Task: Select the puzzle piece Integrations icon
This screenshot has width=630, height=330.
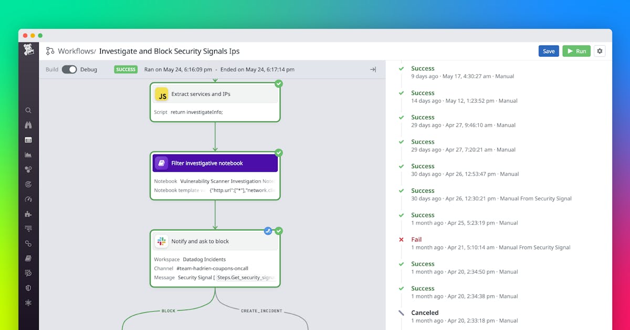Action: [28, 214]
